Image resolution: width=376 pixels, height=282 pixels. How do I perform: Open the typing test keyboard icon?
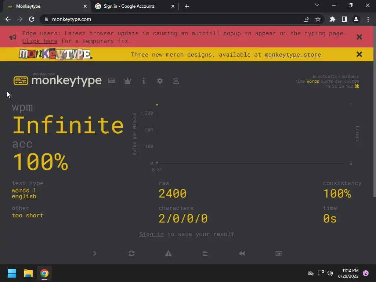coord(111,81)
